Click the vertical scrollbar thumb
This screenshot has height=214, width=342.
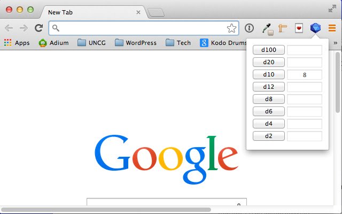coord(338,82)
